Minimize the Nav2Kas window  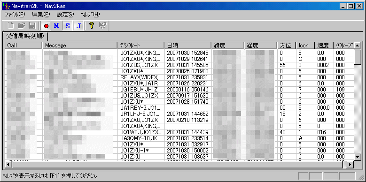(343, 6)
